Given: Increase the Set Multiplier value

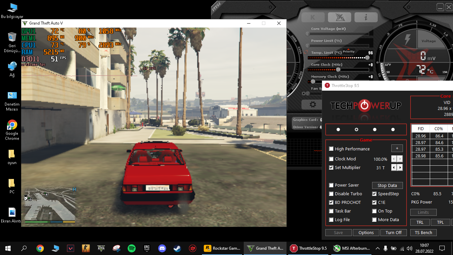Looking at the screenshot, I should [x=400, y=168].
